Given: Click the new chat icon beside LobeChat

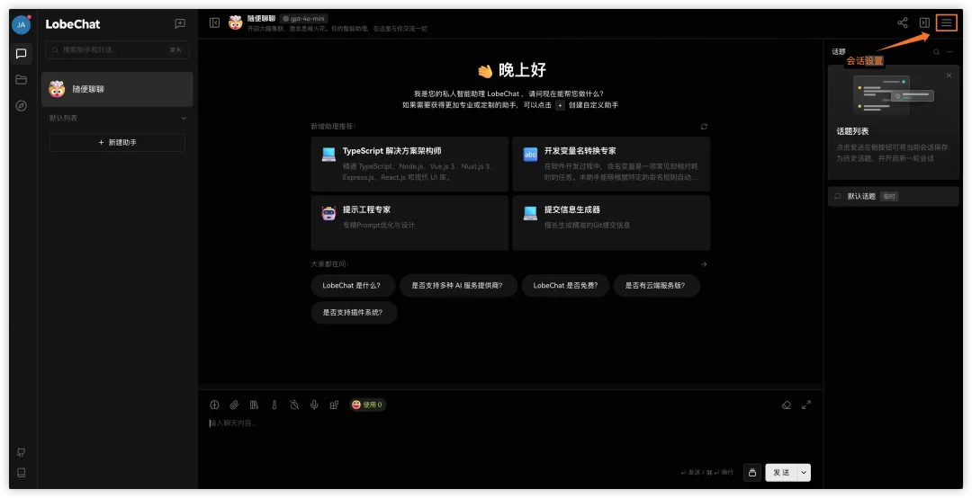Looking at the screenshot, I should point(180,23).
